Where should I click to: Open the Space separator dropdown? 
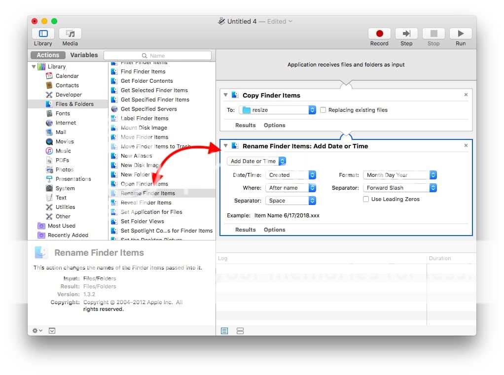[x=290, y=201]
